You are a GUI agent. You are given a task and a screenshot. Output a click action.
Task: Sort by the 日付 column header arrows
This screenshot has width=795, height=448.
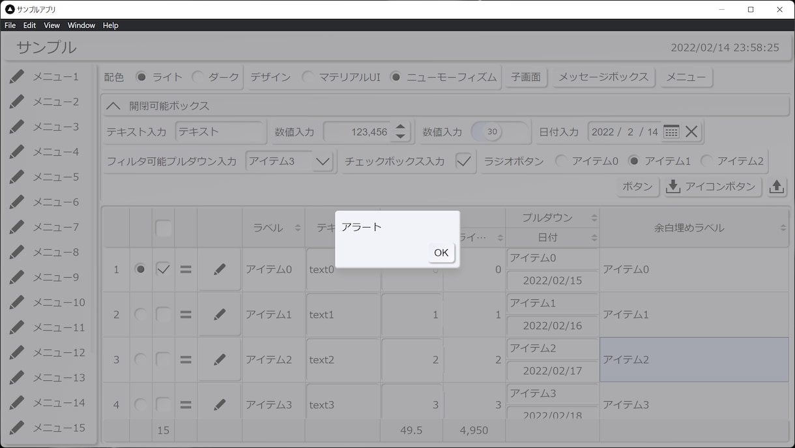tap(594, 237)
